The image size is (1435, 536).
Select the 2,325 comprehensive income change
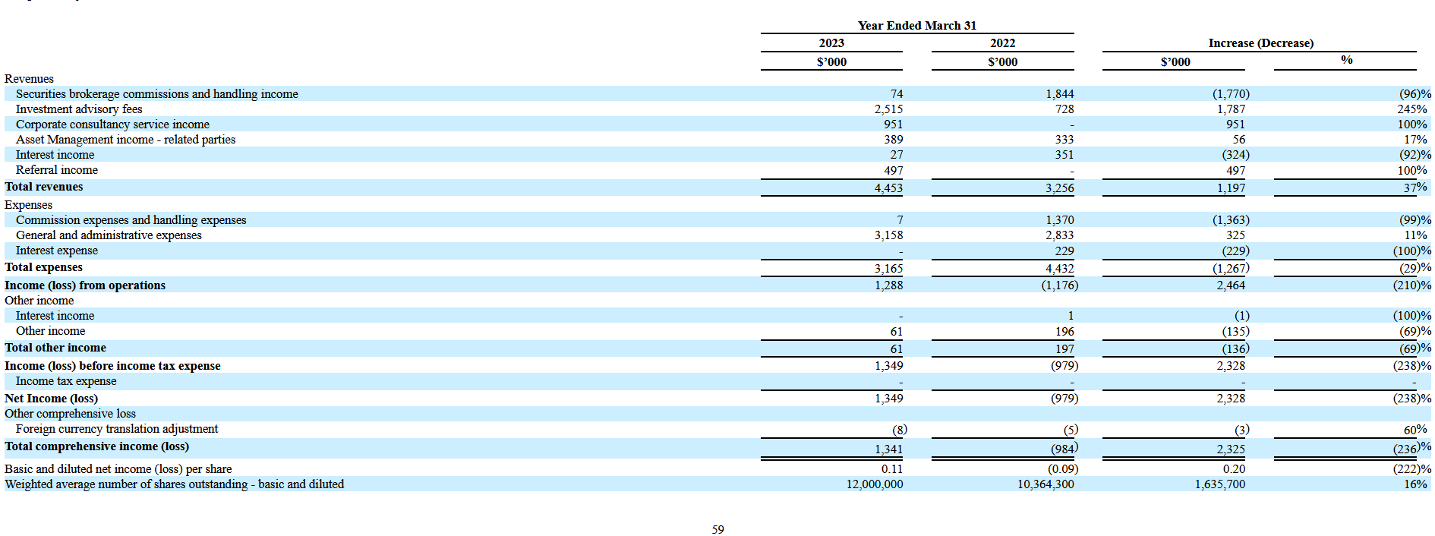click(x=1231, y=449)
